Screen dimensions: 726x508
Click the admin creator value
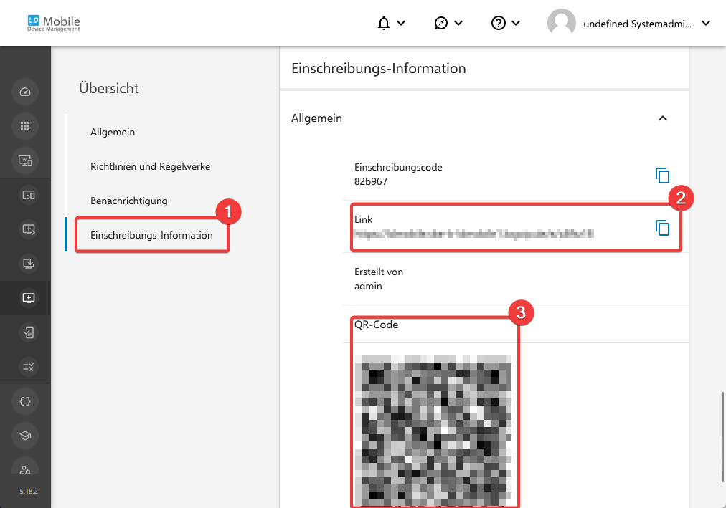coord(368,286)
